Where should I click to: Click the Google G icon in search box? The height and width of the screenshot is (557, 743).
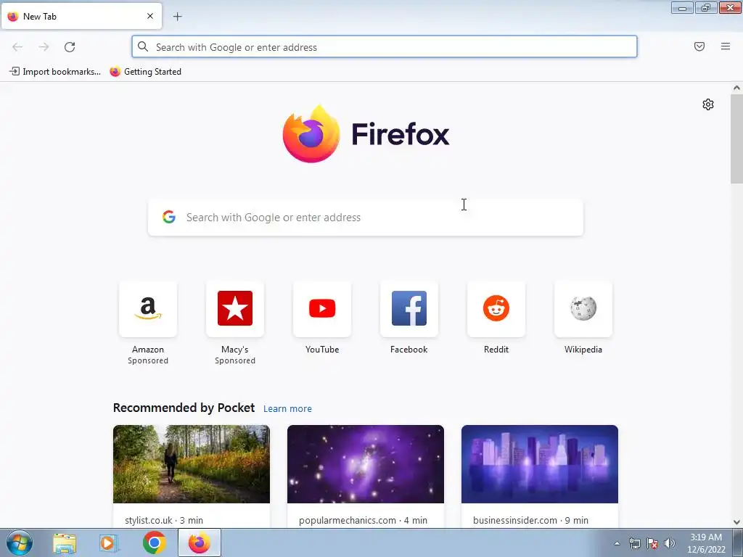tap(169, 217)
